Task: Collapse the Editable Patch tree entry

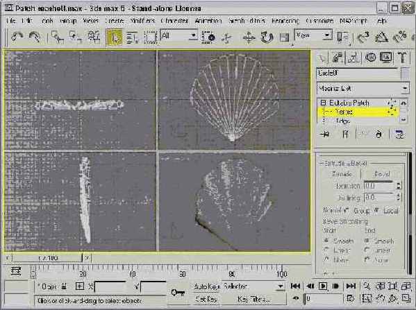Action: pyautogui.click(x=323, y=103)
